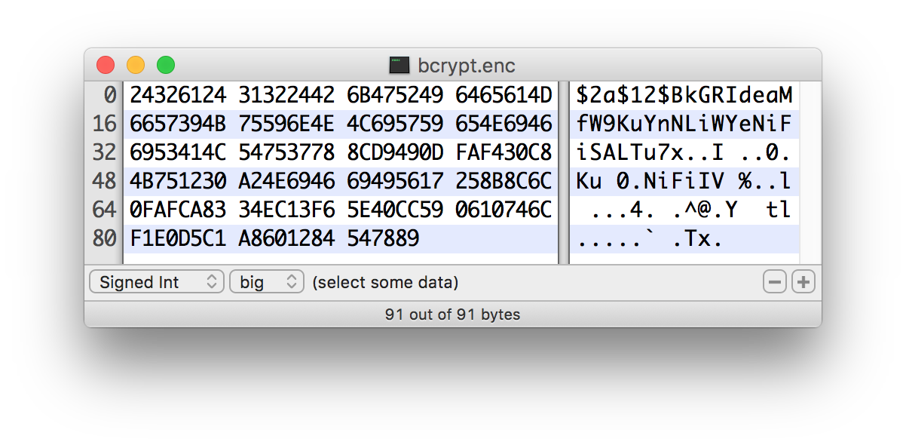Click the plus button to add inspector row

[x=803, y=283]
